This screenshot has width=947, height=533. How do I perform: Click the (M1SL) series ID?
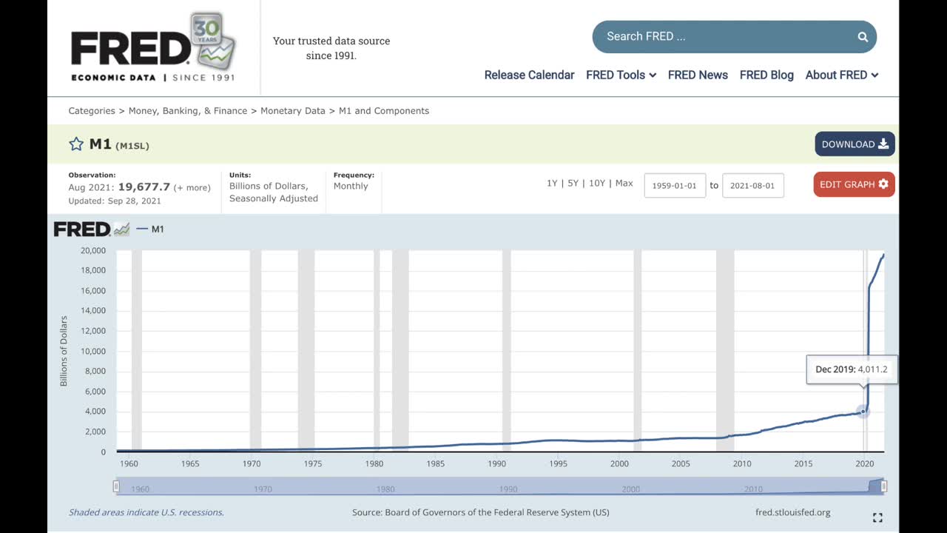132,146
